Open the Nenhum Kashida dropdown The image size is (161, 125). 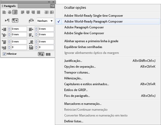(45, 21)
